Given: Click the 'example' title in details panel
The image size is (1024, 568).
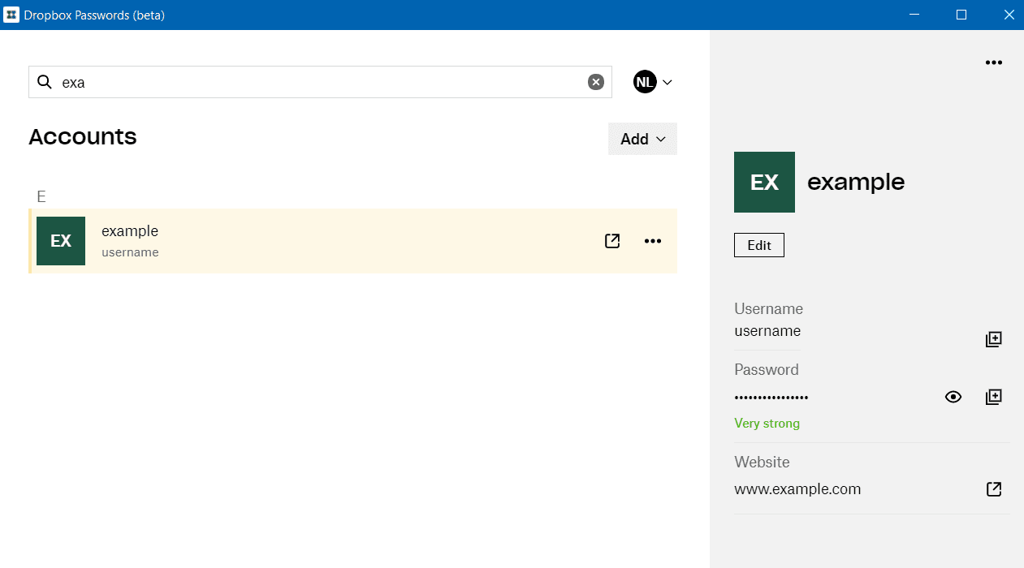Looking at the screenshot, I should pos(856,182).
